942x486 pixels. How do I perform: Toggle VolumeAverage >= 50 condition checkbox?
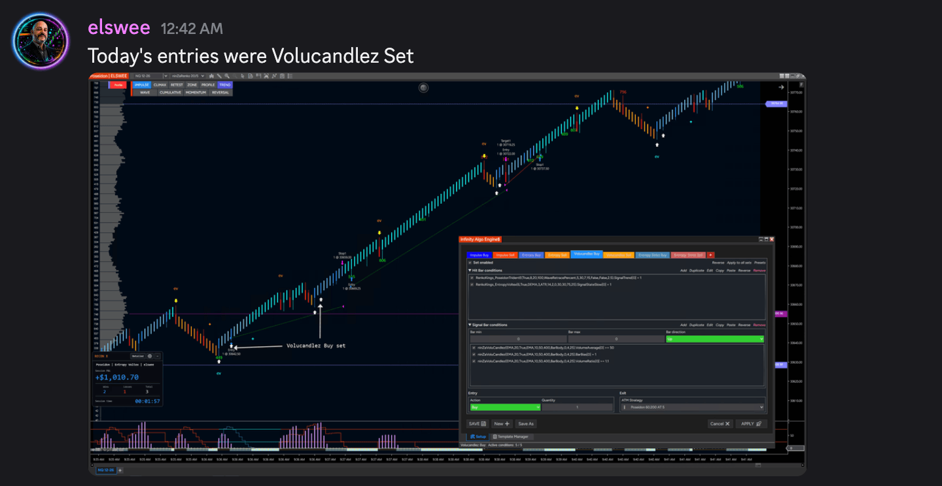(x=474, y=348)
